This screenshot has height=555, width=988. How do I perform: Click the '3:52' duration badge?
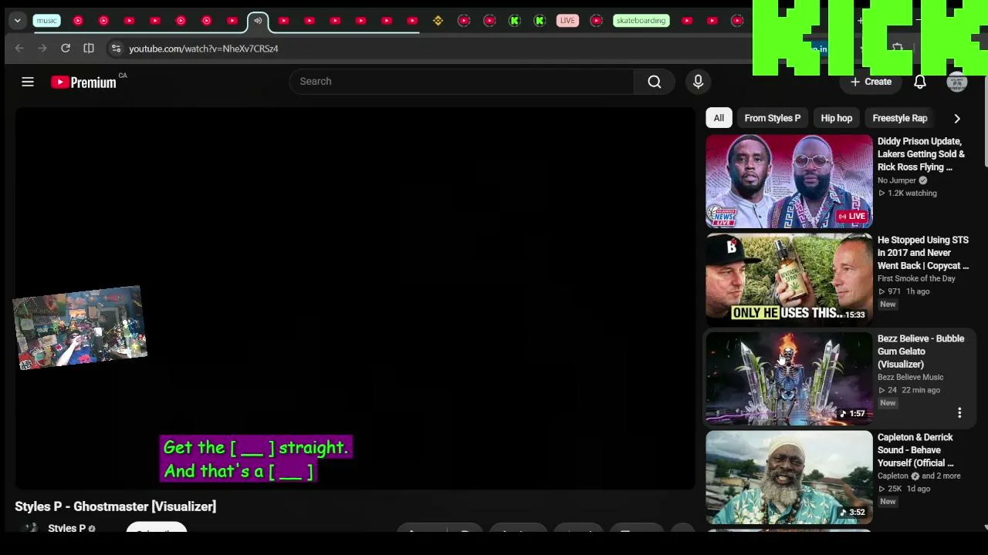click(853, 512)
